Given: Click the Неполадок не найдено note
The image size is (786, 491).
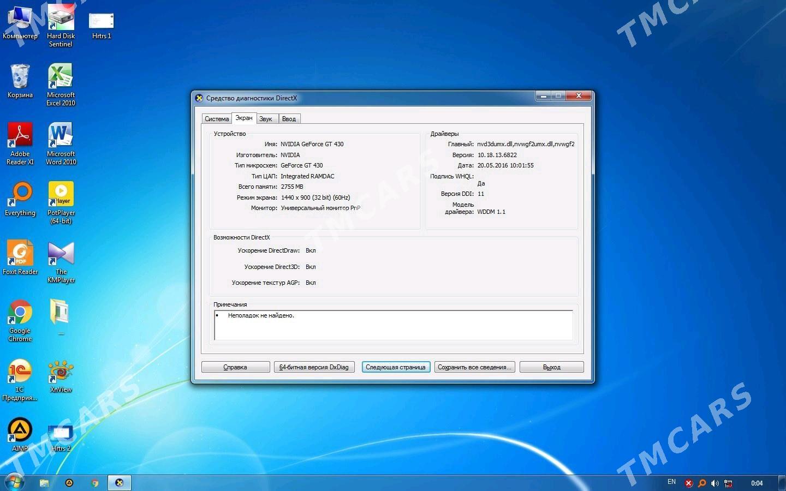Looking at the screenshot, I should (261, 315).
